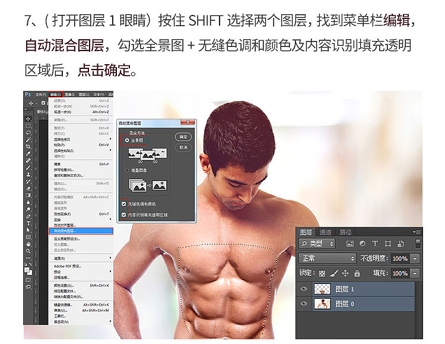Viewport: 445px width, 344px height.
Task: Open the 编辑 Edit menu
Action: pyautogui.click(x=55, y=94)
